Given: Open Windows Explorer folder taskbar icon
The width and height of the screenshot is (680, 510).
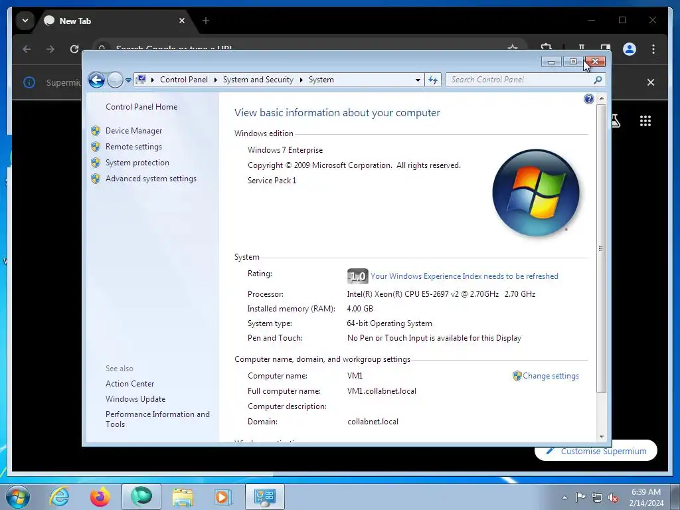Looking at the screenshot, I should click(183, 497).
